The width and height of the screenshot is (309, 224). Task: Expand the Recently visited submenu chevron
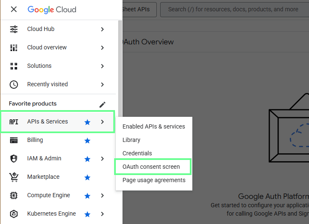102,85
